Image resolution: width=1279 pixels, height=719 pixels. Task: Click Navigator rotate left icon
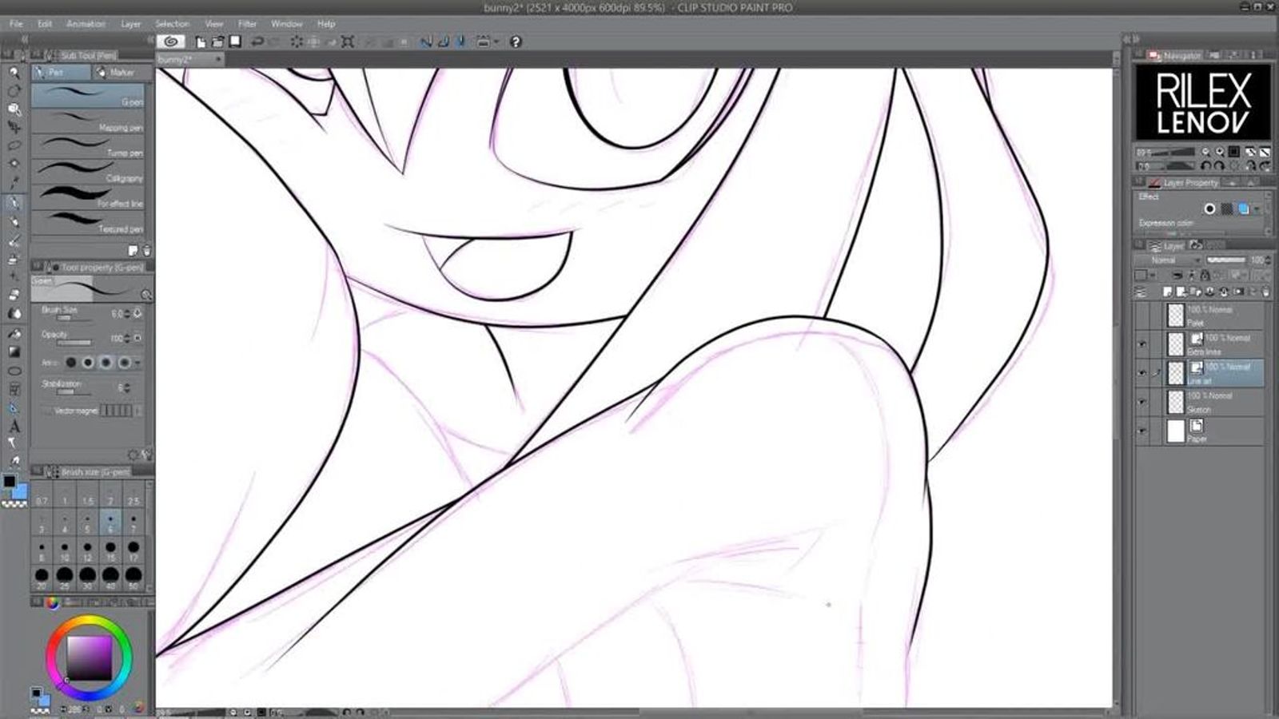(1206, 166)
